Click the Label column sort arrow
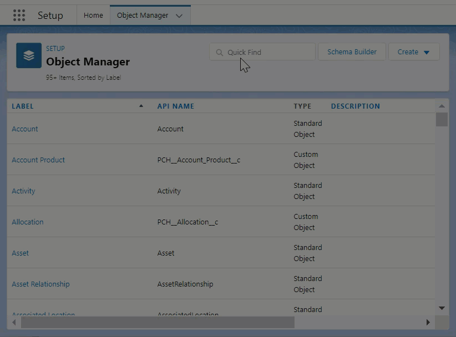This screenshot has width=456, height=337. click(141, 106)
